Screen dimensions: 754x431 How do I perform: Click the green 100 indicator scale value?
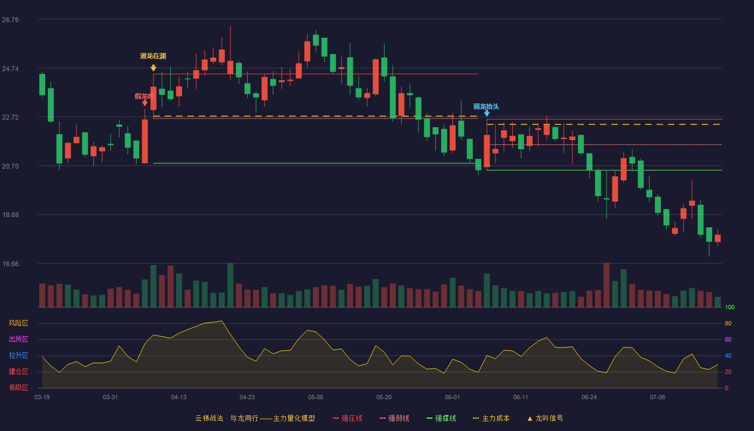pyautogui.click(x=730, y=308)
